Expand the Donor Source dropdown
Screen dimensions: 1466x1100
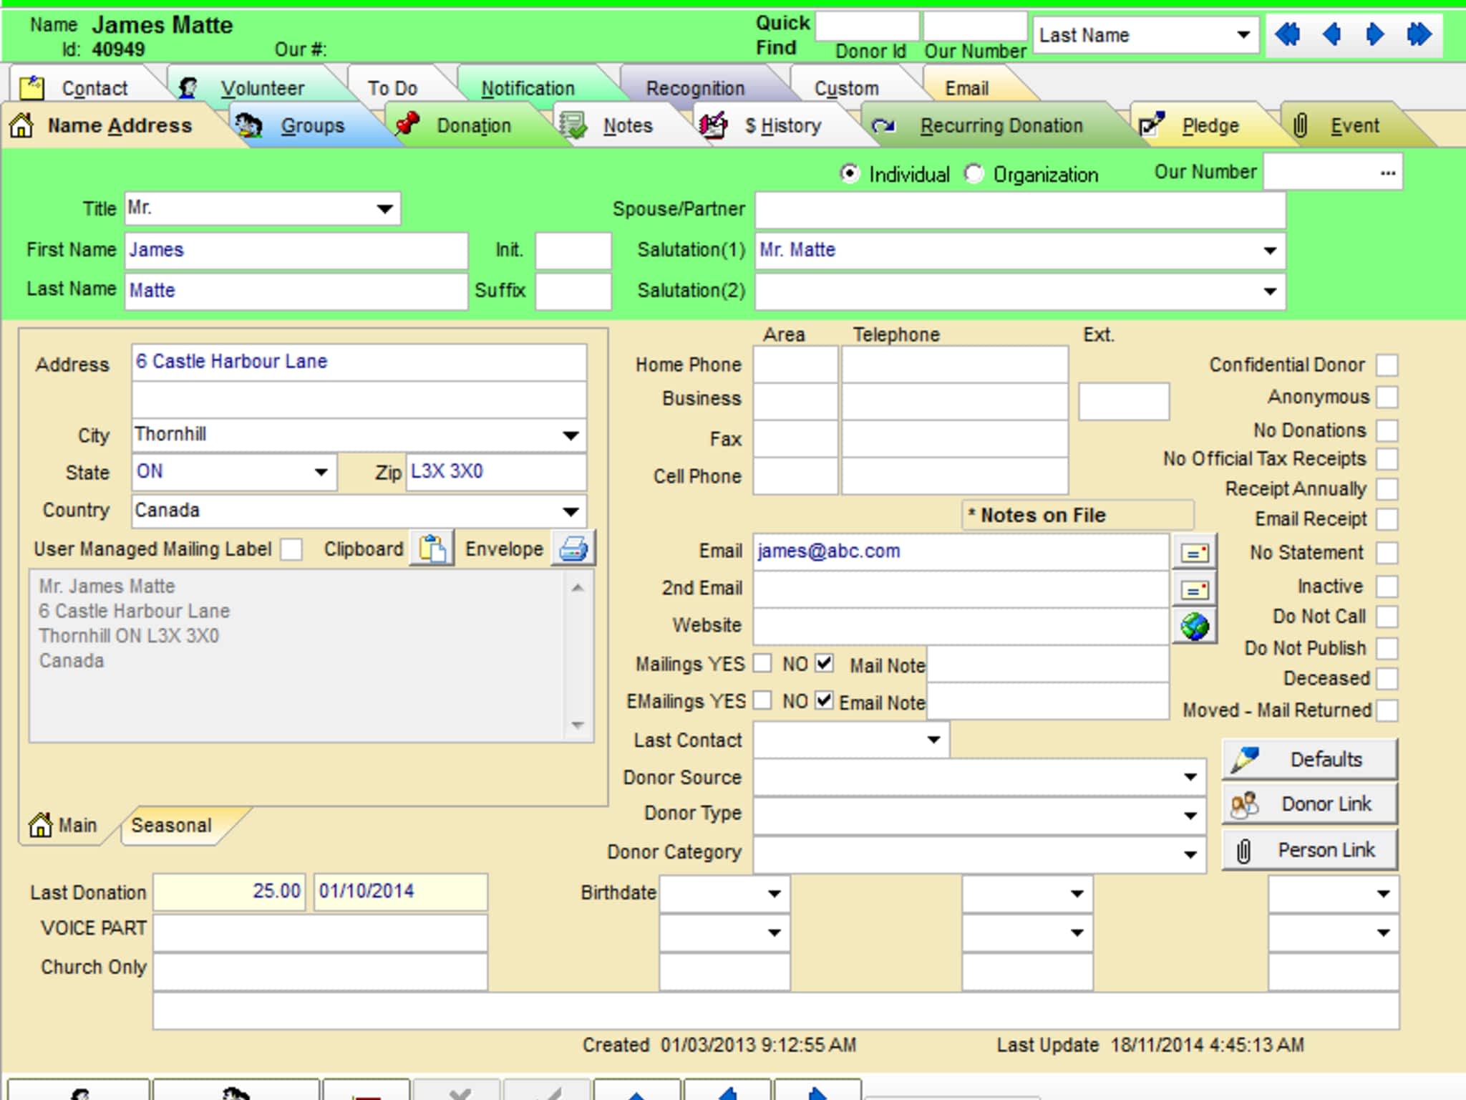[x=1190, y=777]
